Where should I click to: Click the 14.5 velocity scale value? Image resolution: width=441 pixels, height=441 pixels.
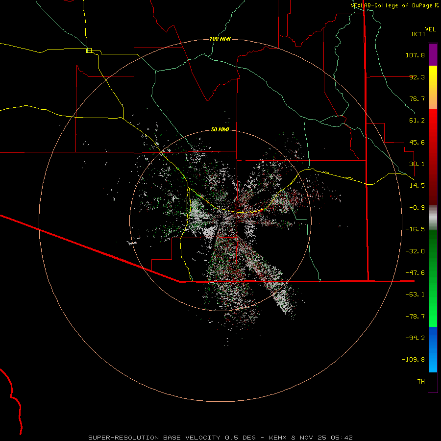[417, 186]
